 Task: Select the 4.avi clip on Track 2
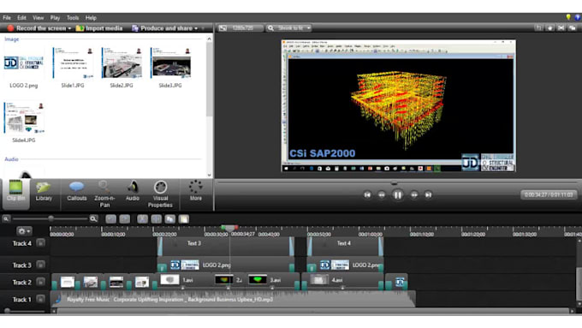(342, 281)
